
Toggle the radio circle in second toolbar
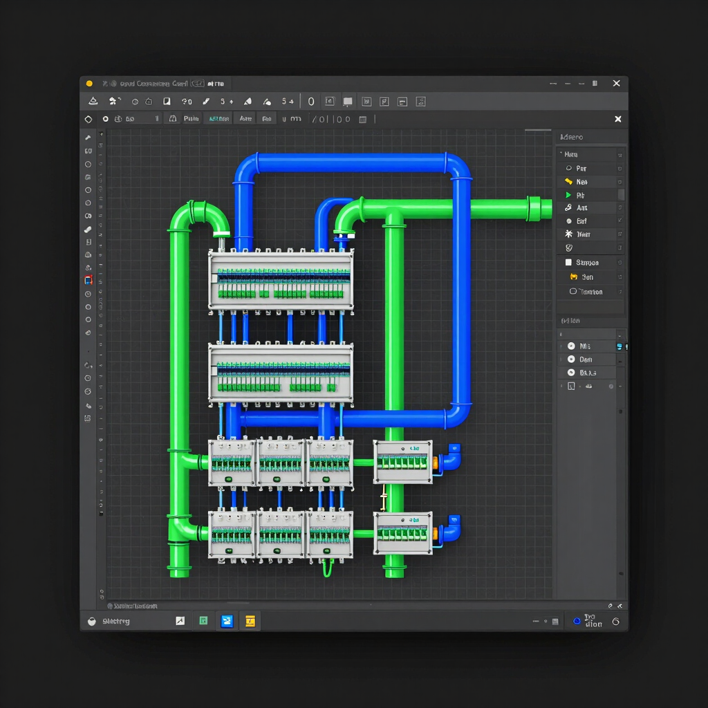click(x=105, y=119)
